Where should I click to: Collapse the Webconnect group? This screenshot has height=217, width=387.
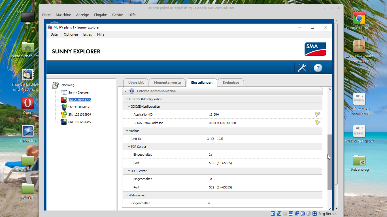pyautogui.click(x=127, y=195)
